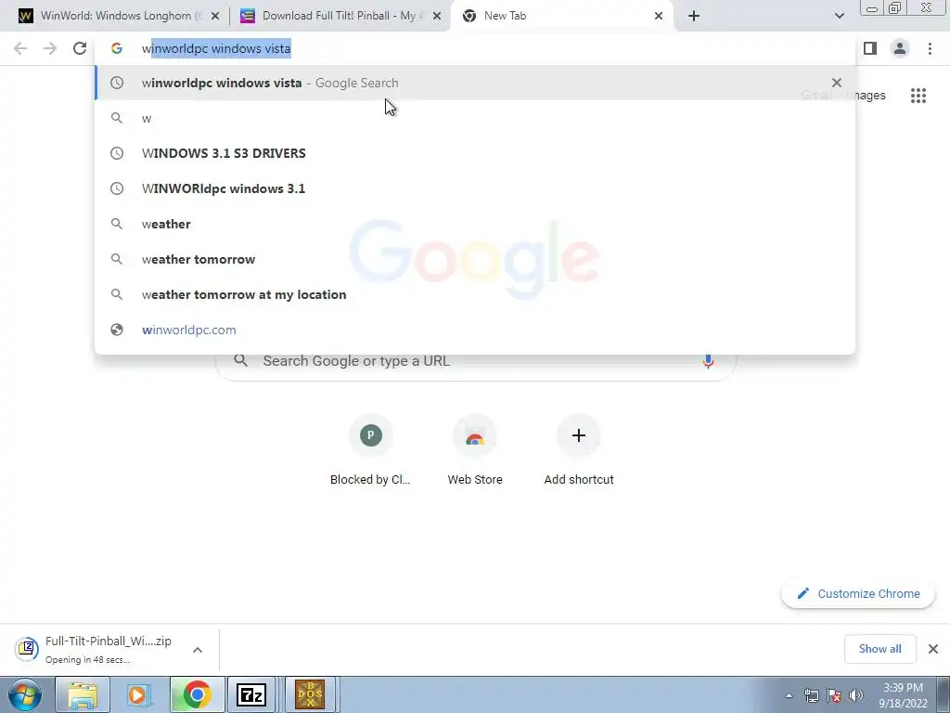Click the volume speaker tray icon
This screenshot has height=713, width=950.
(856, 695)
